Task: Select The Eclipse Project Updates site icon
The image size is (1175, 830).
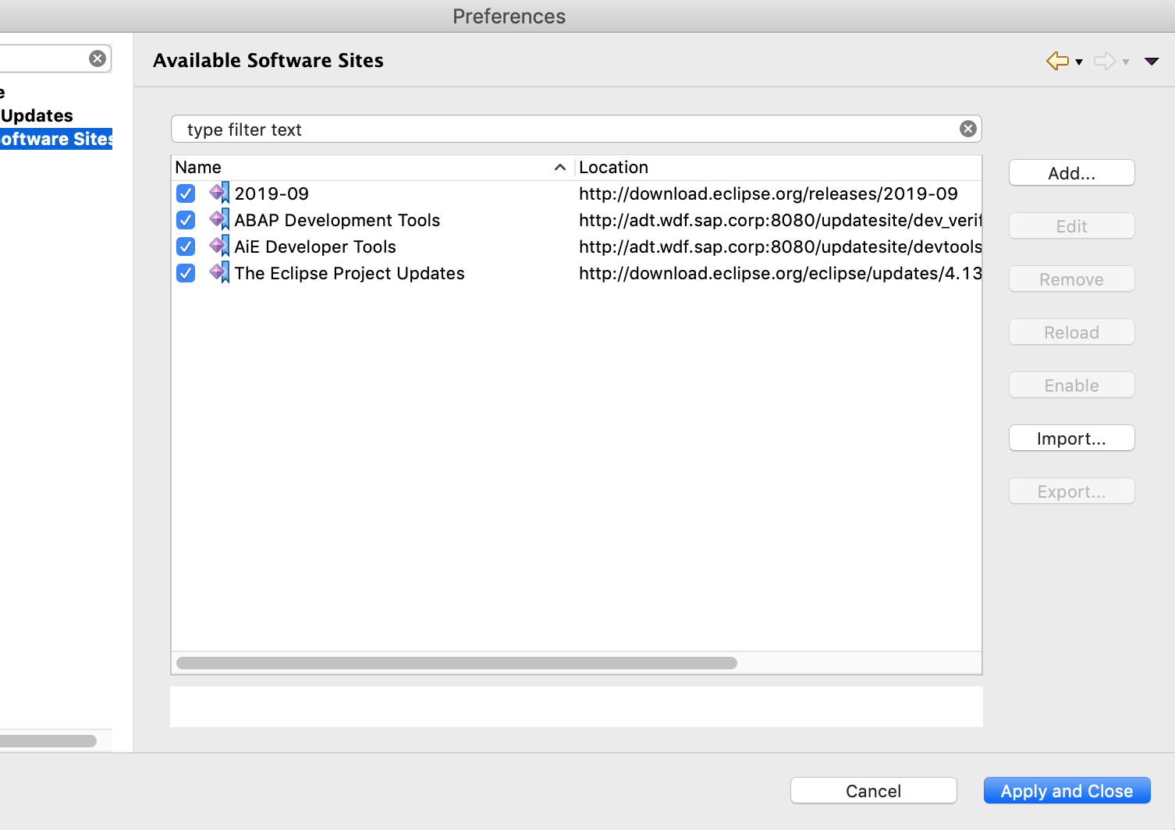Action: pos(219,272)
